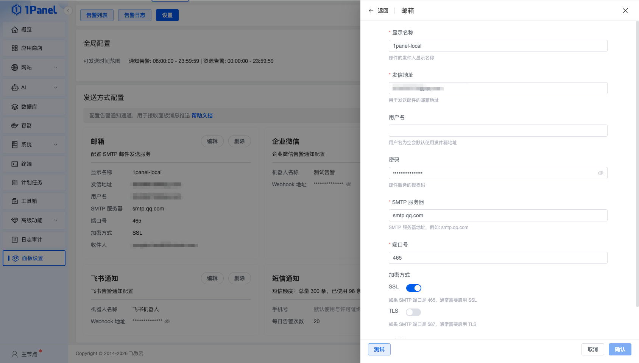This screenshot has width=639, height=363.
Task: Switch to the 告警日志 tab
Action: [135, 15]
